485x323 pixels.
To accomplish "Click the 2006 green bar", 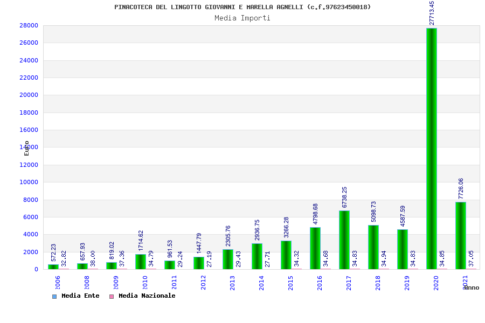I will pyautogui.click(x=53, y=267).
